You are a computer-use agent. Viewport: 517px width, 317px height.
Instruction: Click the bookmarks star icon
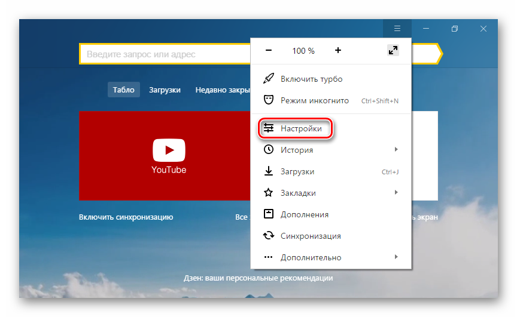269,193
